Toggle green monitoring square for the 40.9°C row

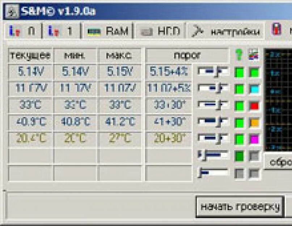pos(239,123)
